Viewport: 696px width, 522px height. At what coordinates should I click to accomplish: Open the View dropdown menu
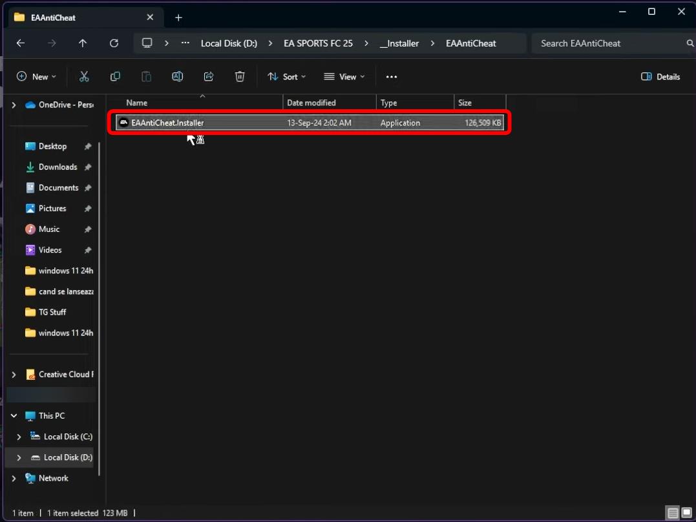pos(344,77)
